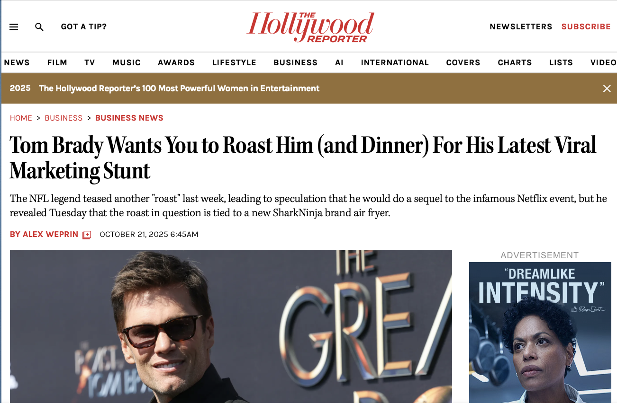The height and width of the screenshot is (403, 617).
Task: Click the Tom Brady article photo
Action: (x=231, y=326)
